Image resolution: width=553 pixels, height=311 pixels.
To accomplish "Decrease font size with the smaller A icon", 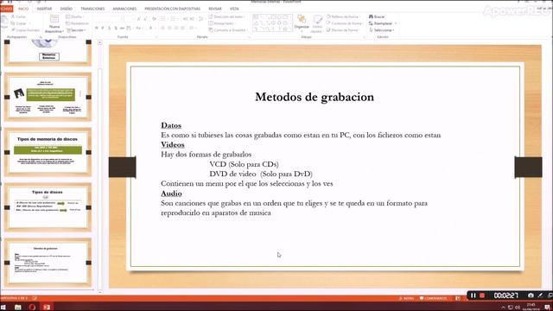I will point(145,18).
